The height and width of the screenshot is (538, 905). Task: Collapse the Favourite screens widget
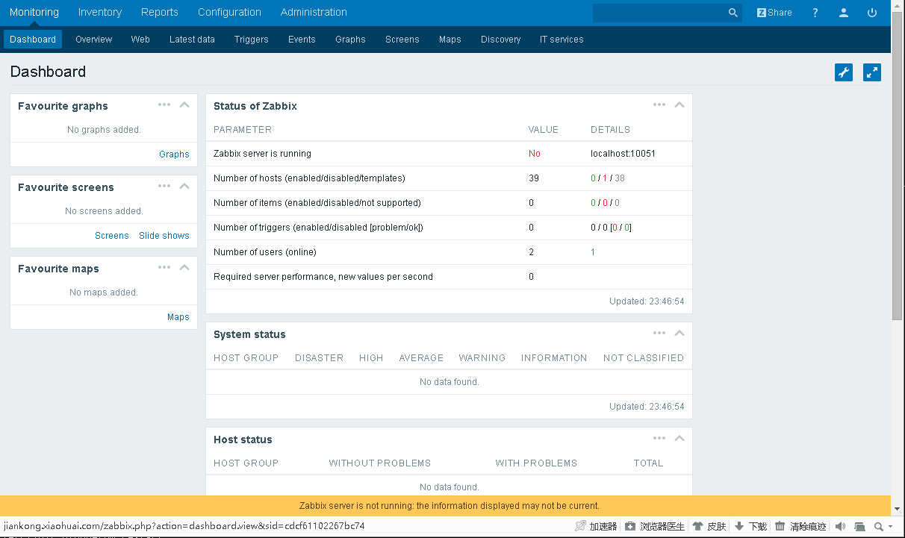[x=184, y=186]
